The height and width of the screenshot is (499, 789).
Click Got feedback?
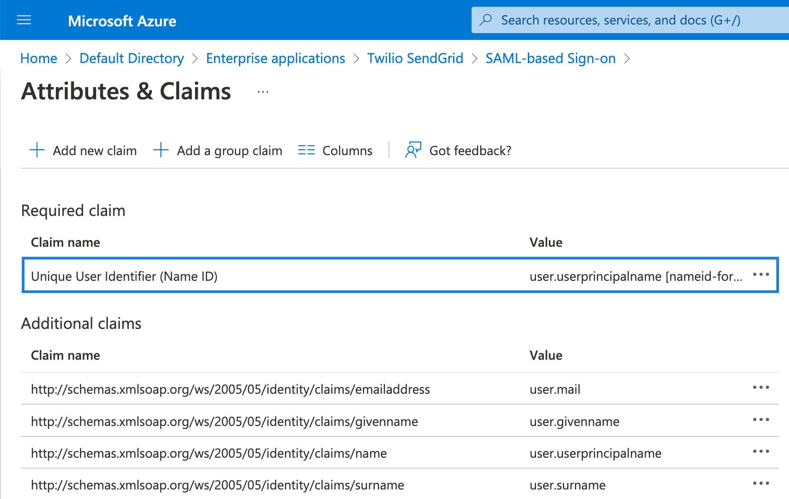pyautogui.click(x=458, y=151)
